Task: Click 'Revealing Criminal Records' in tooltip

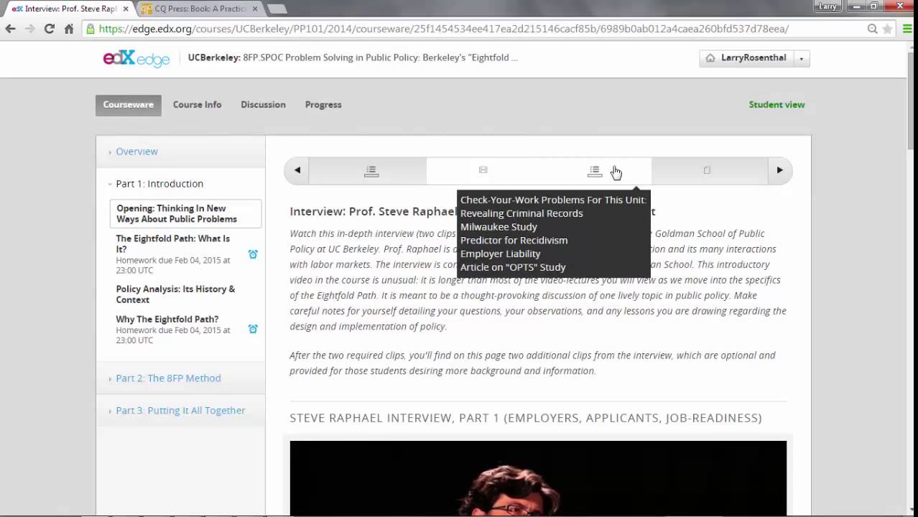Action: pyautogui.click(x=521, y=213)
